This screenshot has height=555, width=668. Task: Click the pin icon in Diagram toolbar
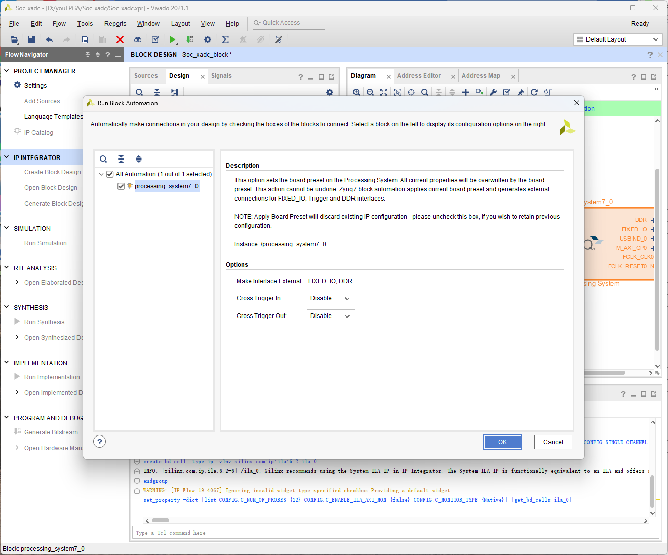tap(521, 92)
